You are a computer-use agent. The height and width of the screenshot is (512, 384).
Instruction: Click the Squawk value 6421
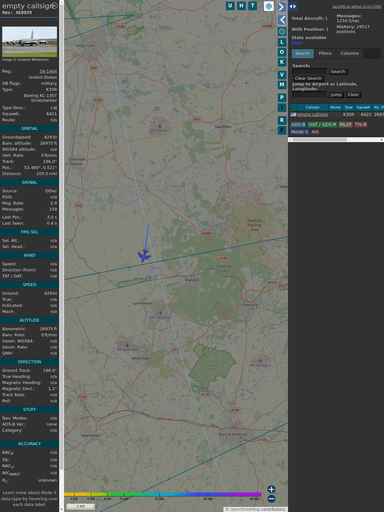pyautogui.click(x=52, y=114)
